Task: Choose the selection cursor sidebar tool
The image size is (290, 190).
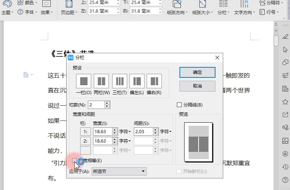Action: [285, 50]
